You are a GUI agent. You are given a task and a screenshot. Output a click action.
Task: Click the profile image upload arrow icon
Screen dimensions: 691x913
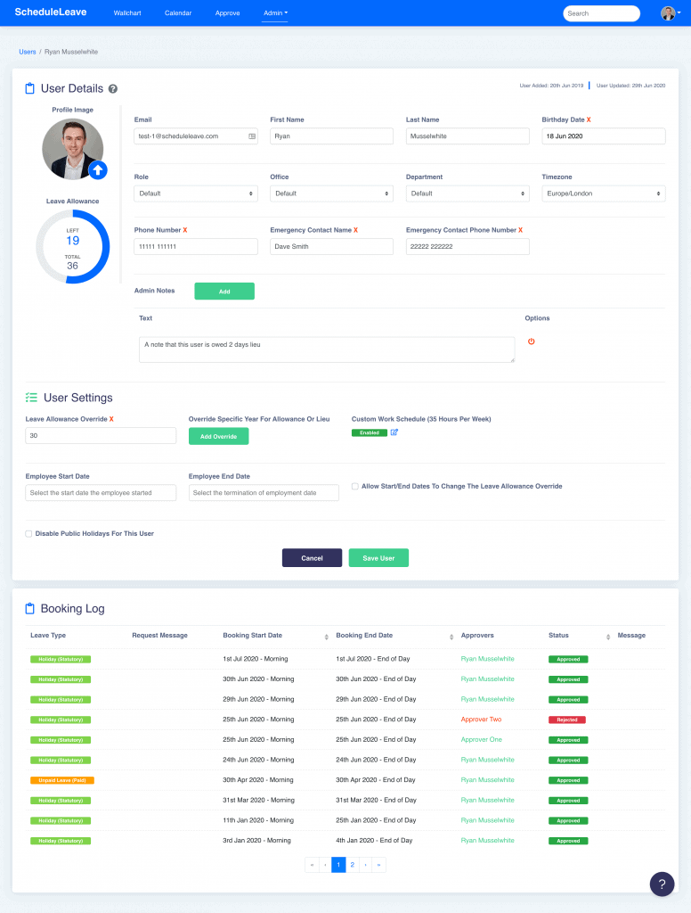pyautogui.click(x=97, y=169)
